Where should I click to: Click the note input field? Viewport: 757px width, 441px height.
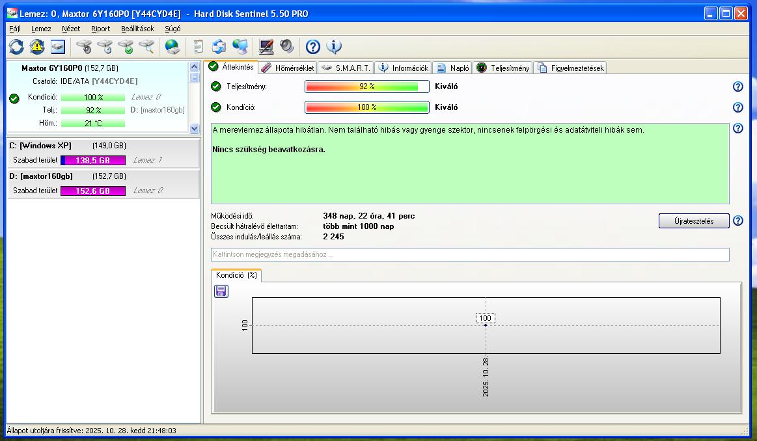[x=469, y=254]
